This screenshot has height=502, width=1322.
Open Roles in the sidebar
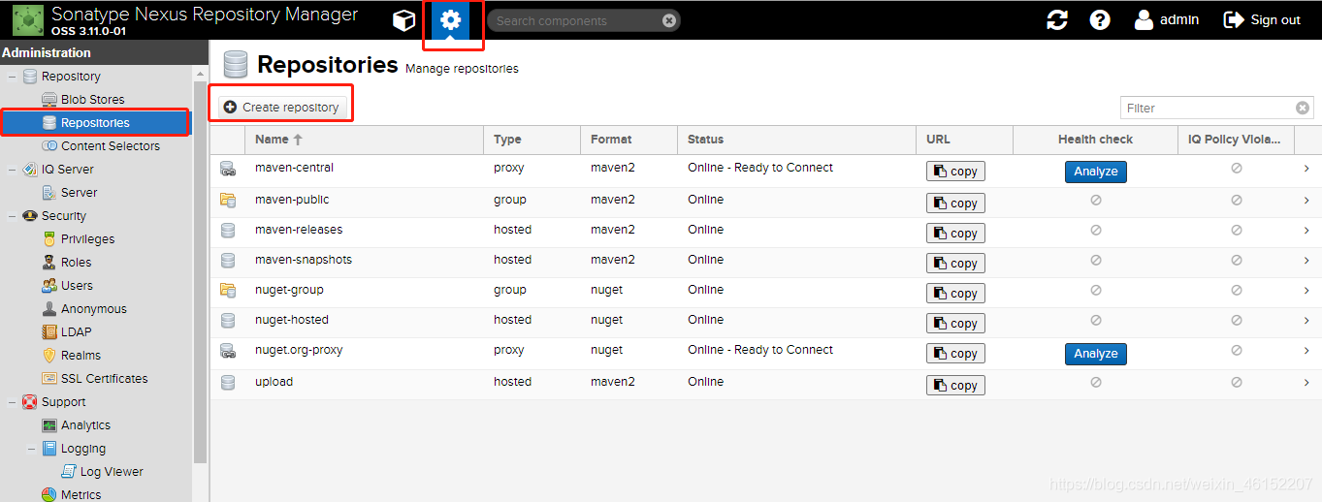[x=76, y=262]
